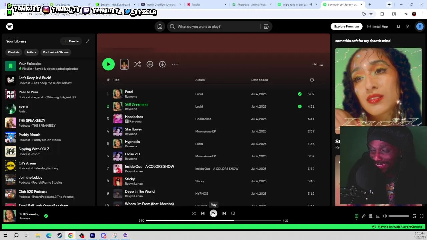The image size is (427, 240).
Task: Open more options three-dot menu for playlist
Action: (x=175, y=64)
